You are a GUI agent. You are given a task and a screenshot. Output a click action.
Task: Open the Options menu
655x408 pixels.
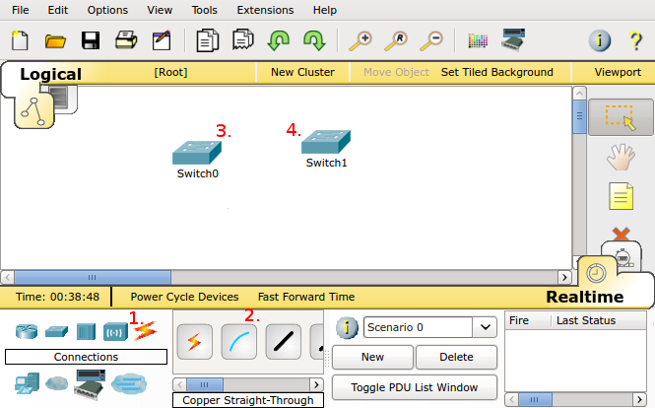(107, 10)
